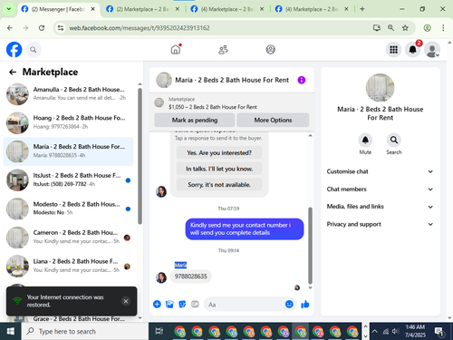This screenshot has width=453, height=340.
Task: Open the account profile avatar menu
Action: [x=432, y=50]
